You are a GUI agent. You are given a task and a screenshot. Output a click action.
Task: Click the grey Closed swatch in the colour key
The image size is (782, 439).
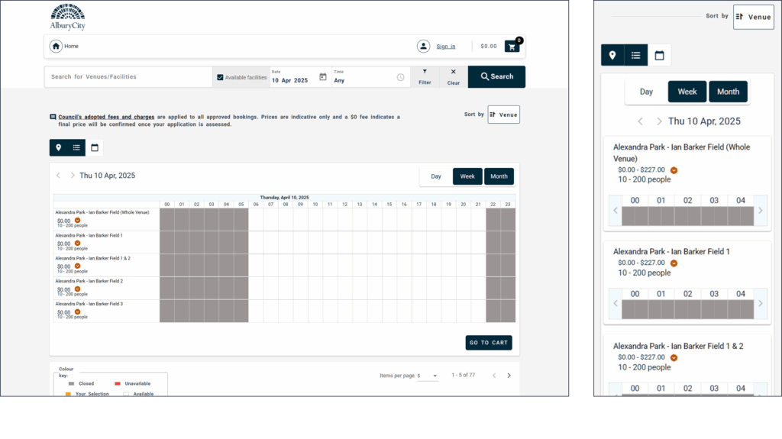(71, 383)
